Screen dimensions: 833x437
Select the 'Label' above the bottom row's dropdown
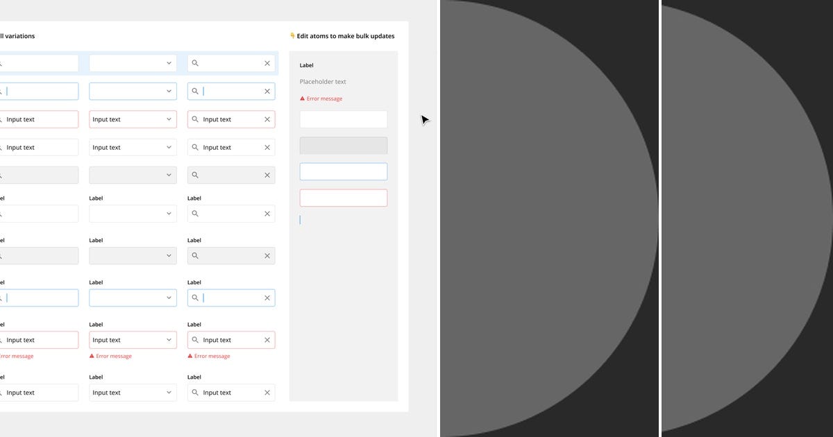point(96,377)
